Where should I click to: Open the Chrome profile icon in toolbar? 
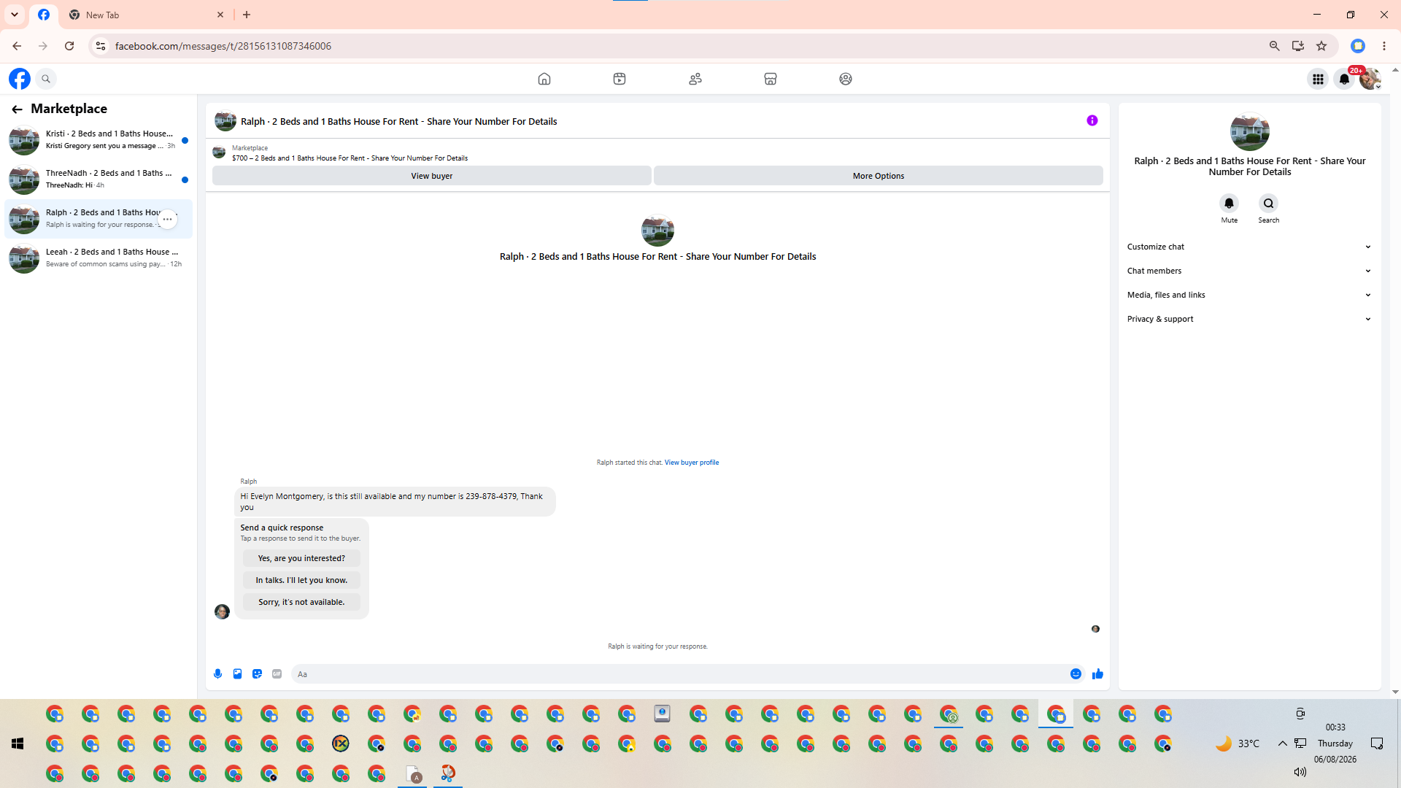(1358, 46)
